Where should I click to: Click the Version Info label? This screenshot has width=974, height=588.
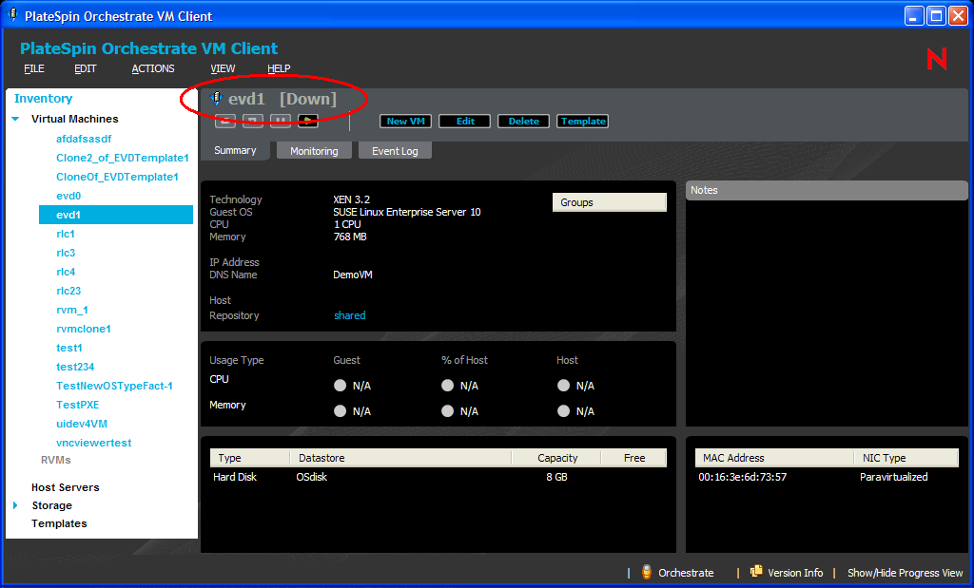pos(795,573)
